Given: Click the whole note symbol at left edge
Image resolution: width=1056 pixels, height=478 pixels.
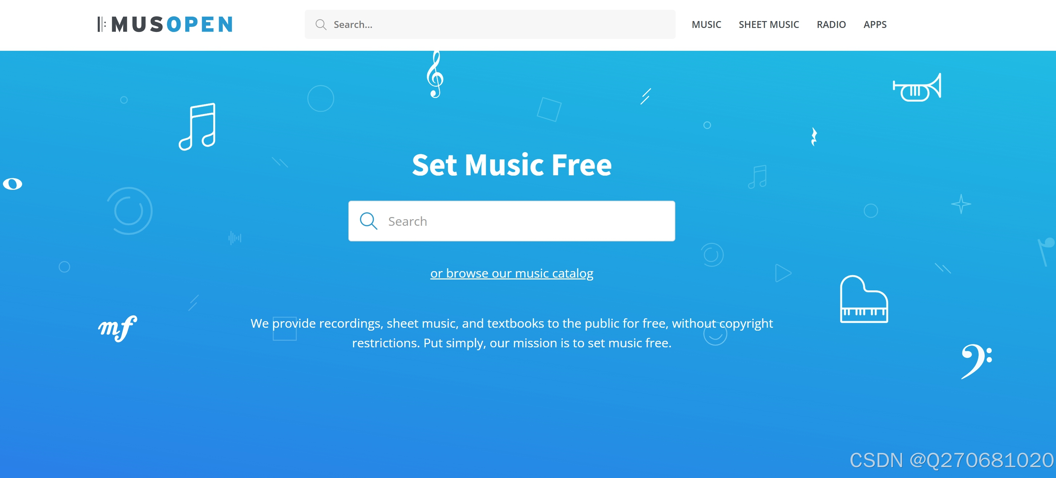Looking at the screenshot, I should coord(12,184).
